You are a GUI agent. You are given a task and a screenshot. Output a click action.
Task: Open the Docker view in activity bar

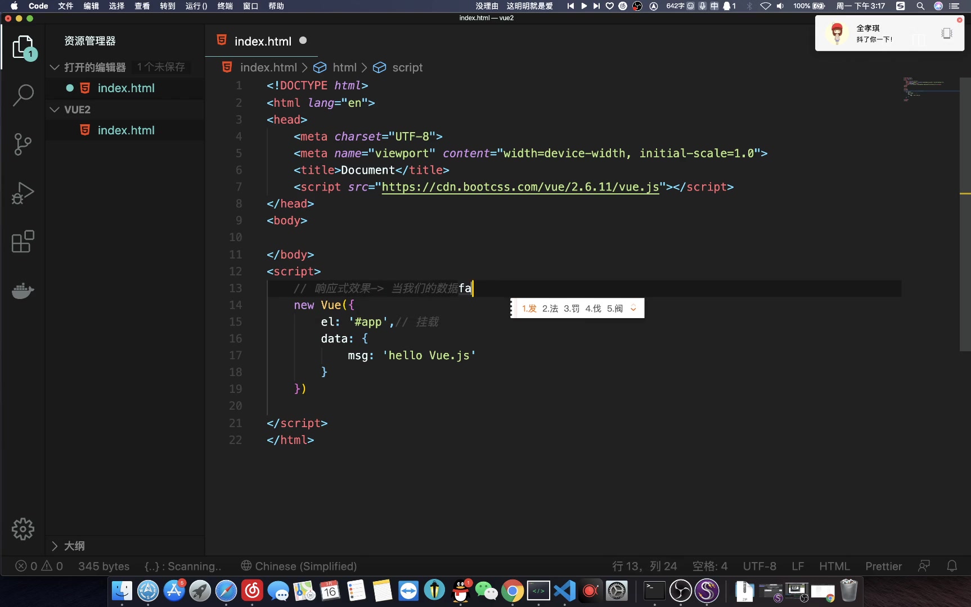[x=23, y=291]
